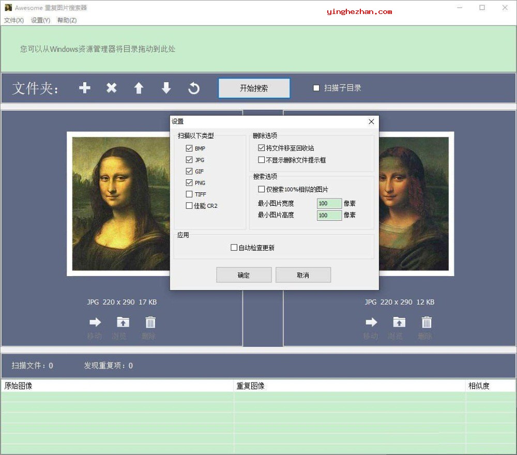Click the 相似度 column header

point(491,386)
